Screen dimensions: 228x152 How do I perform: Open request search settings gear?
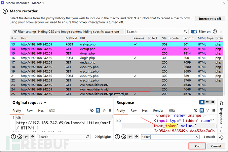coord(19,136)
